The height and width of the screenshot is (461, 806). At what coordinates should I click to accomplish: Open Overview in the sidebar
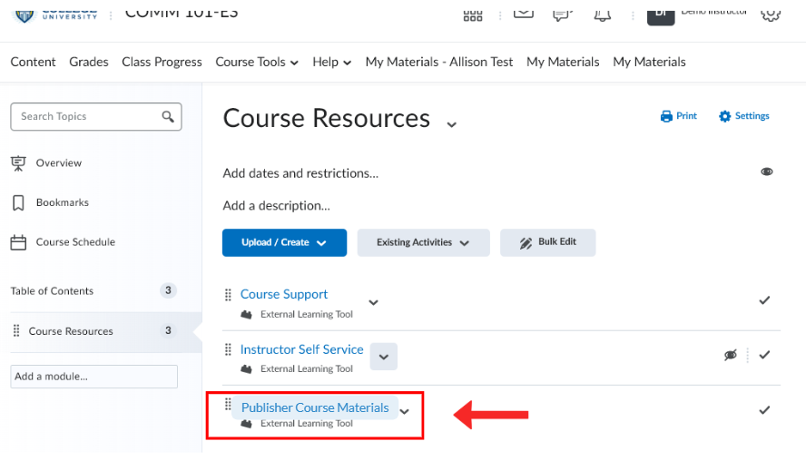[59, 163]
